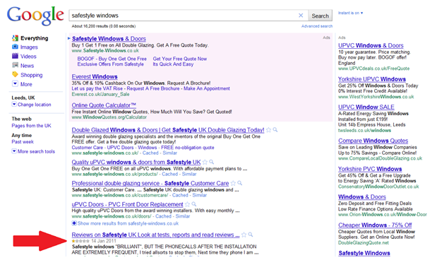
Task: Click the one-star review rating
Action: [80, 241]
